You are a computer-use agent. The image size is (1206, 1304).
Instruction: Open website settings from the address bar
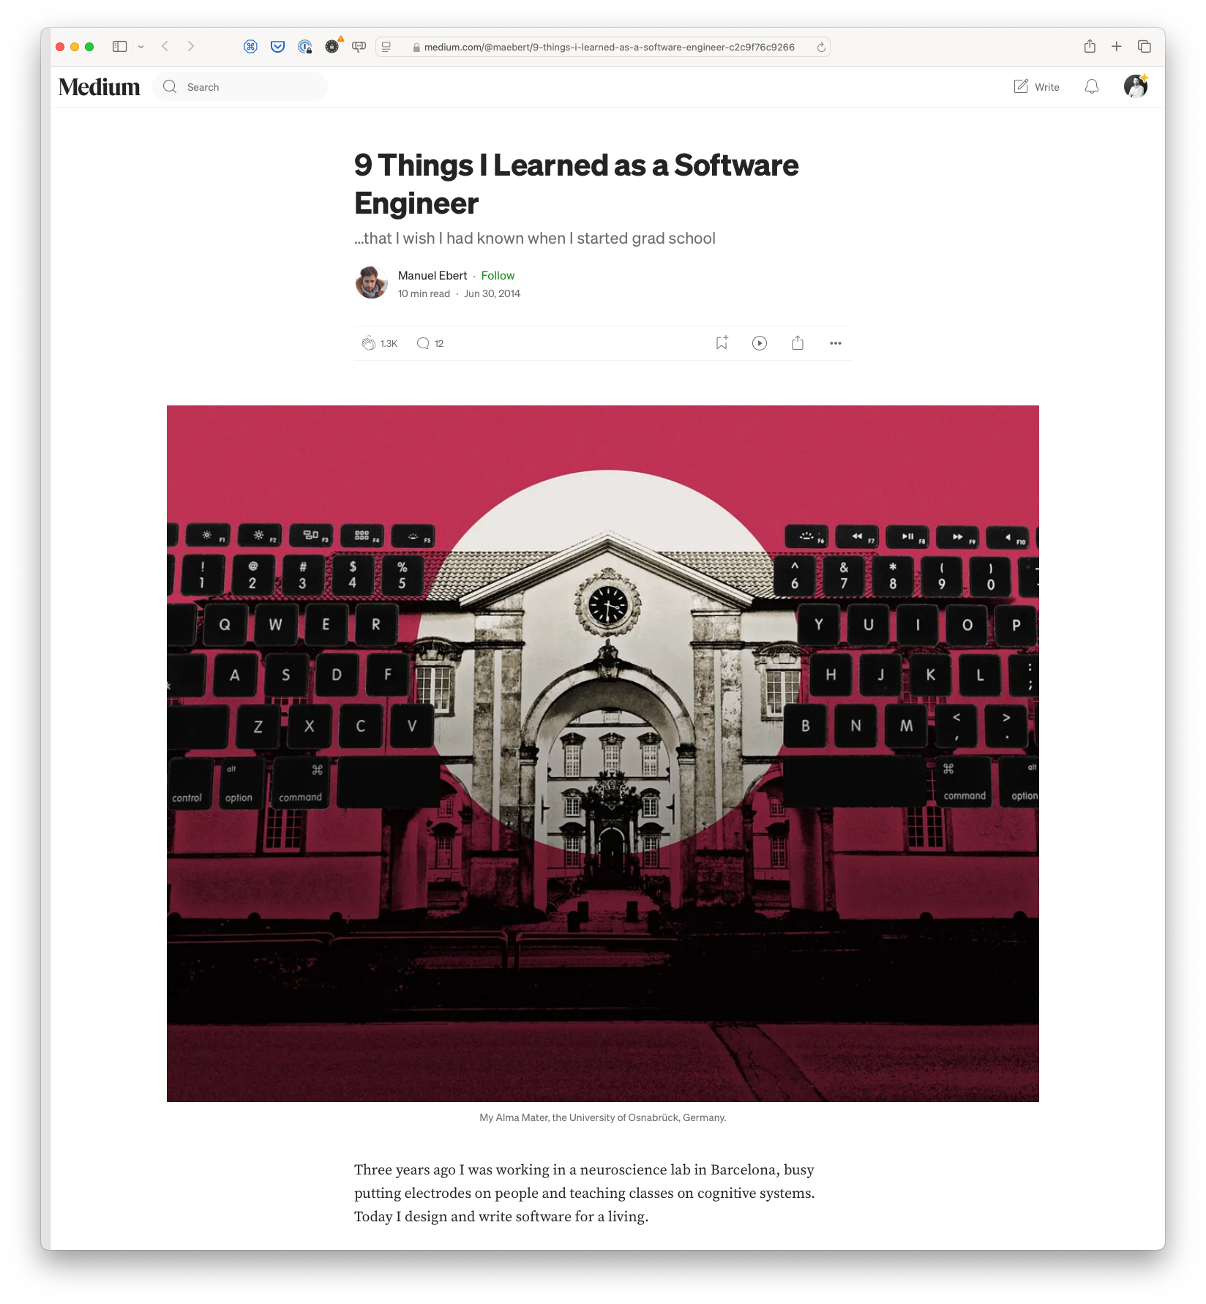coord(416,47)
